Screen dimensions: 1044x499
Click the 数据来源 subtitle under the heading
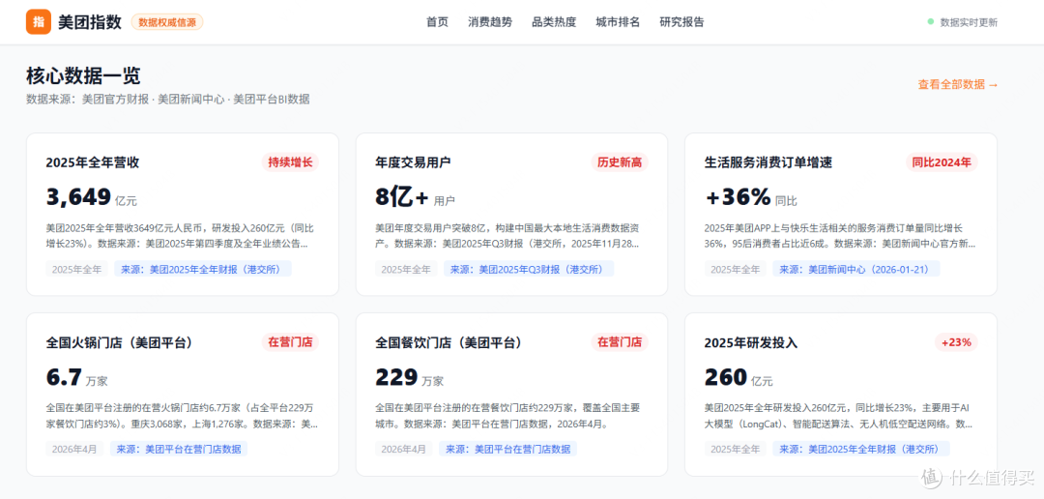pyautogui.click(x=168, y=100)
